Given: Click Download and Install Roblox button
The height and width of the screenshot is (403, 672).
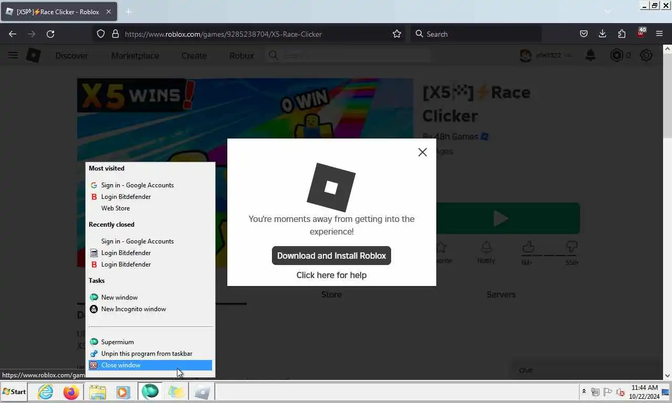Looking at the screenshot, I should [x=331, y=256].
